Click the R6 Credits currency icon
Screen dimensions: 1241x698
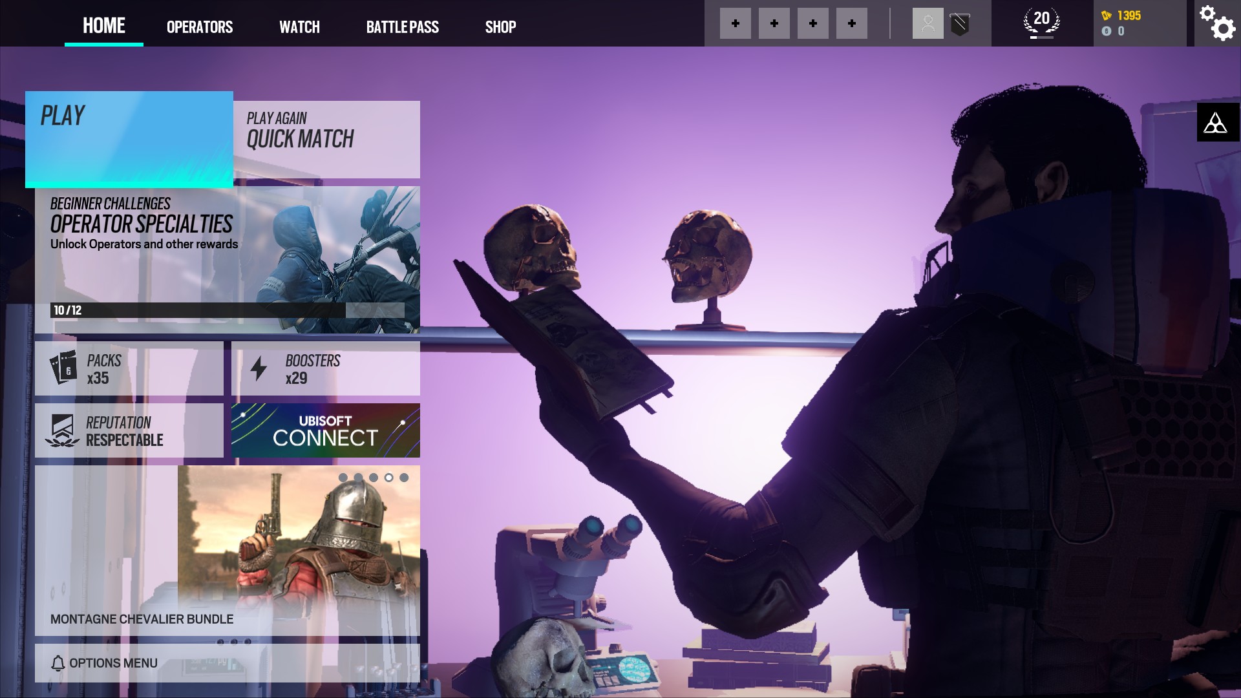[x=1107, y=31]
